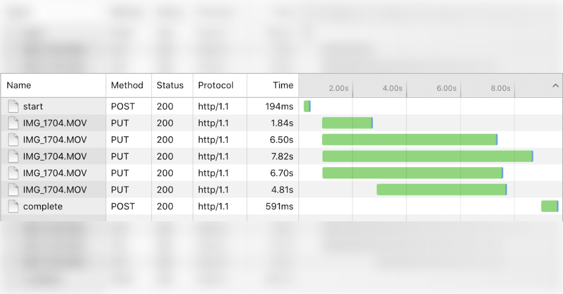The width and height of the screenshot is (563, 294).
Task: Click file icon of 6.50s IMG_1704.MOV request
Action: [x=13, y=140]
